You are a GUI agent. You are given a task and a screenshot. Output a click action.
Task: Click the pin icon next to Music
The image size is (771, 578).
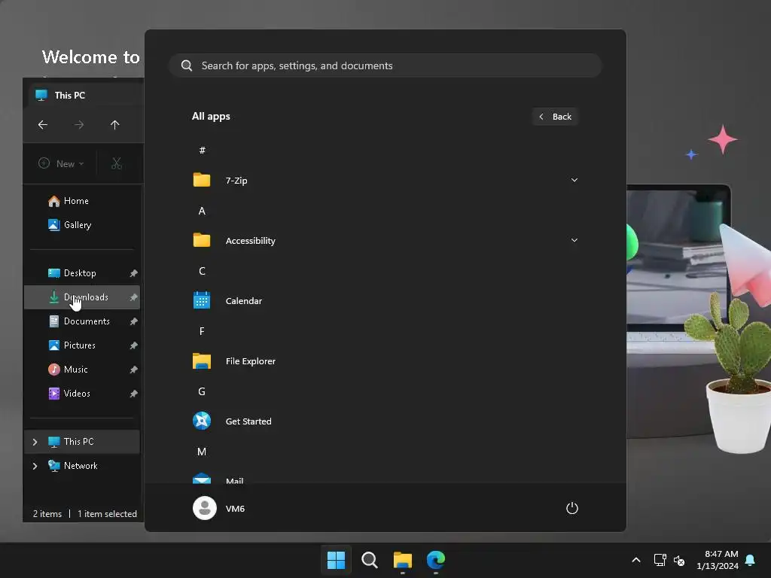click(133, 370)
